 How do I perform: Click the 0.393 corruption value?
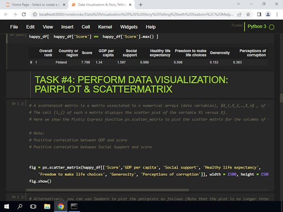237,62
